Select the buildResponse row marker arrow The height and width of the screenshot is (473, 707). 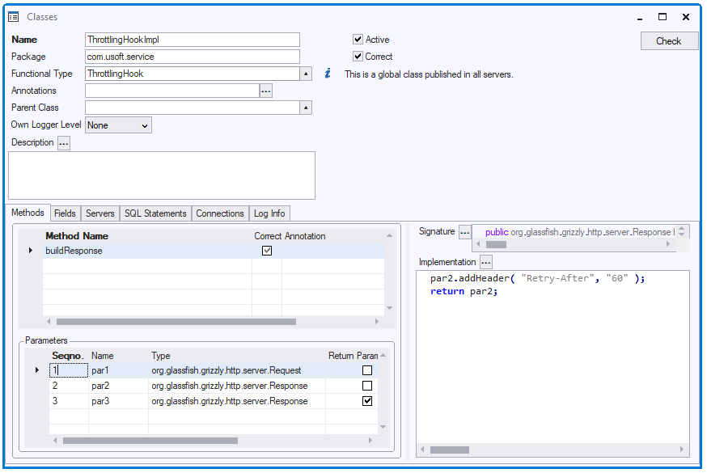(x=31, y=251)
